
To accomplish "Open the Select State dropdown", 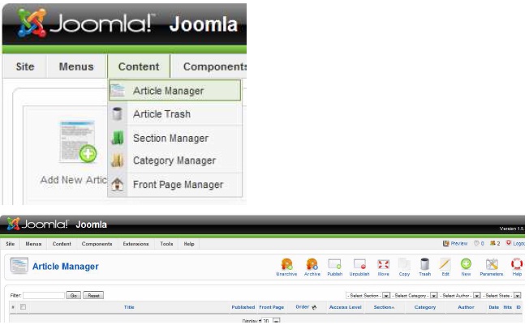I will (501, 295).
